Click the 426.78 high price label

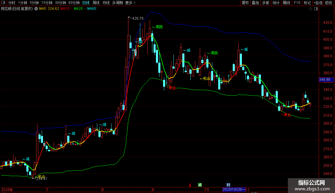click(138, 18)
